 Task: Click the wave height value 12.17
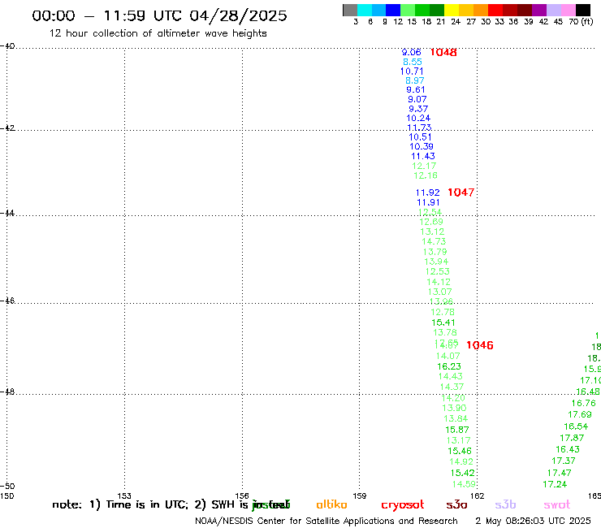pyautogui.click(x=424, y=166)
